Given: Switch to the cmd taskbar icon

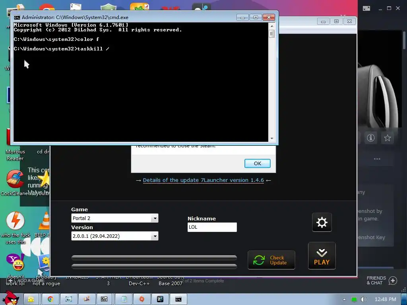Looking at the screenshot, I should (178, 299).
